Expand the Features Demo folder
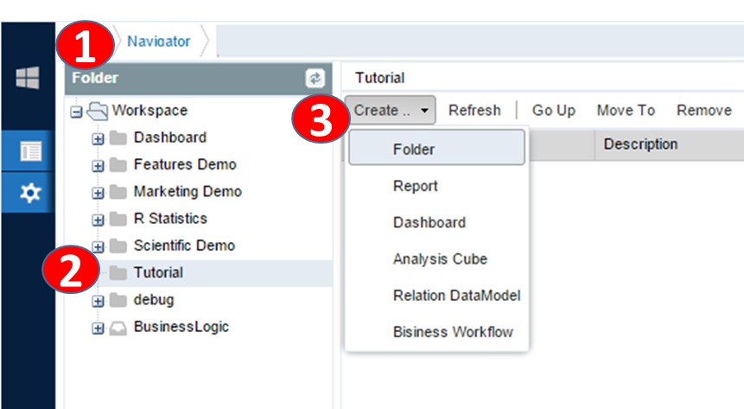This screenshot has height=409, width=744. click(x=98, y=165)
